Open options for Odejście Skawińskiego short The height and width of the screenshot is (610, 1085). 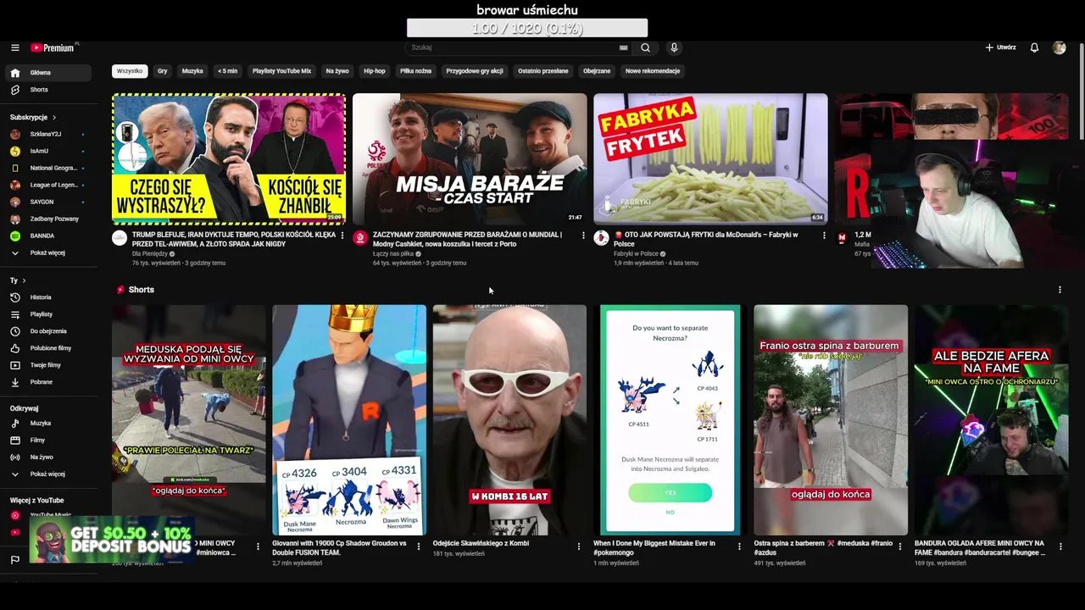tap(579, 547)
